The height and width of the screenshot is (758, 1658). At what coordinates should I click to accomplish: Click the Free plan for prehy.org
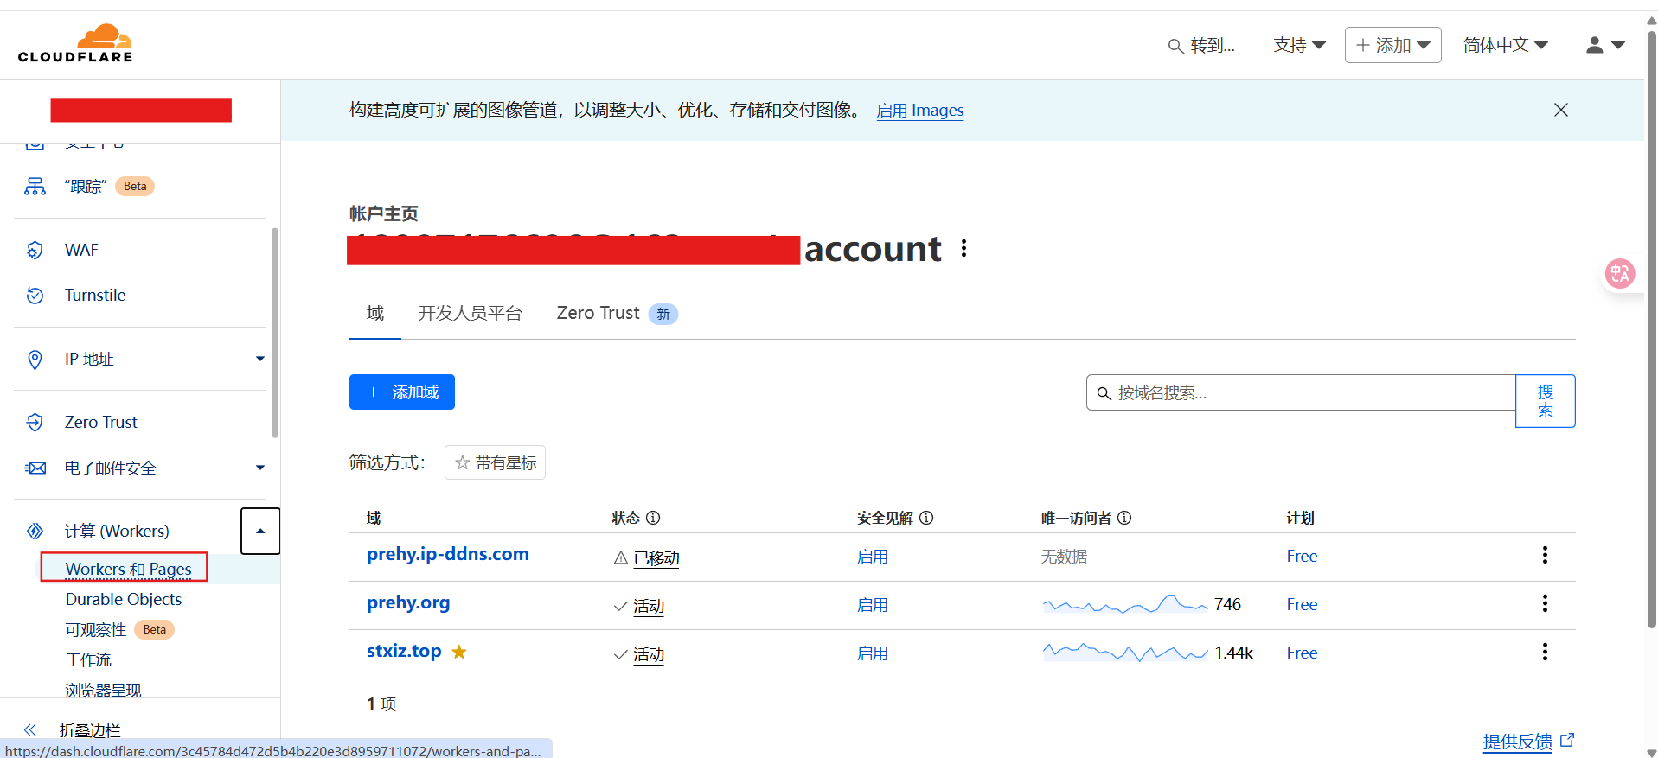pos(1302,604)
